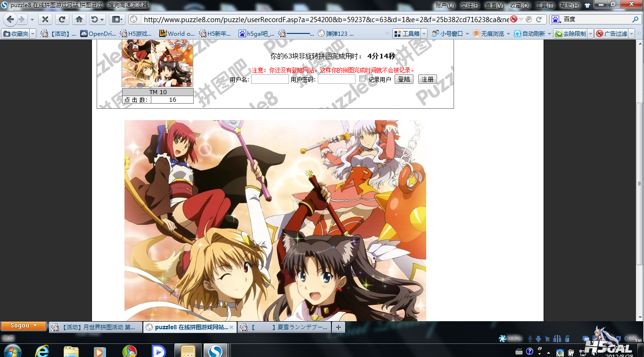This screenshot has height=357, width=644.
Task: Click the skin shirt icon in title bar
Action: (587, 5)
